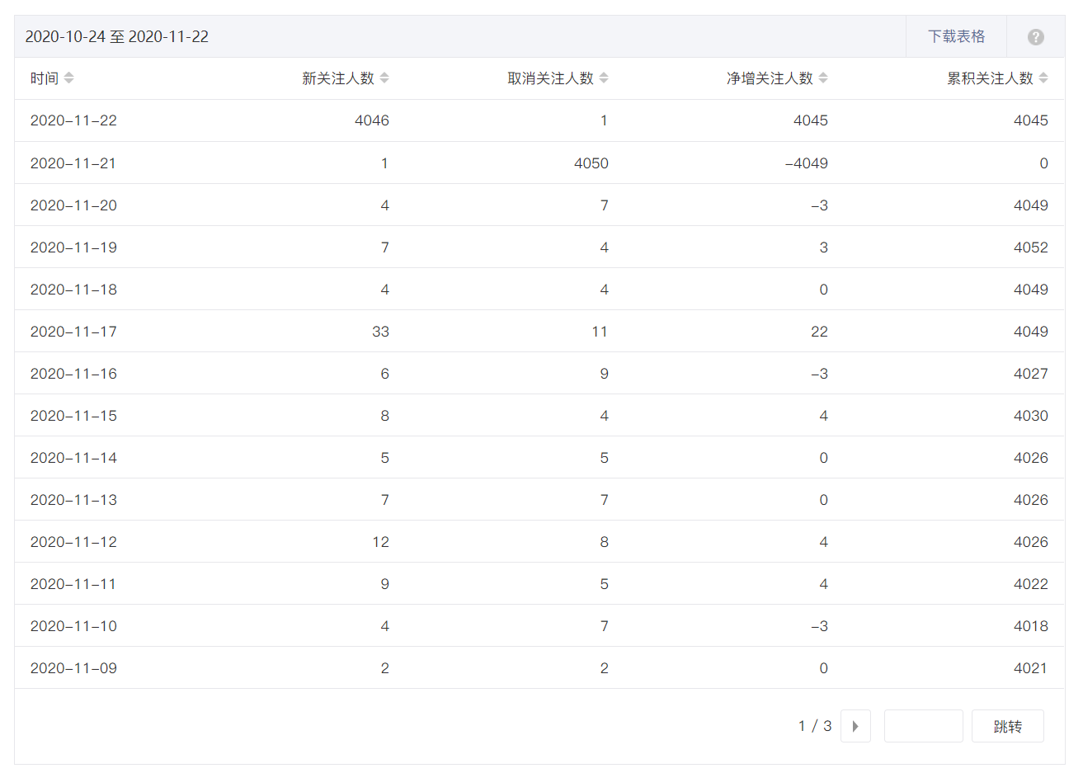
Task: Click 下载表格 to download the table
Action: [x=956, y=36]
